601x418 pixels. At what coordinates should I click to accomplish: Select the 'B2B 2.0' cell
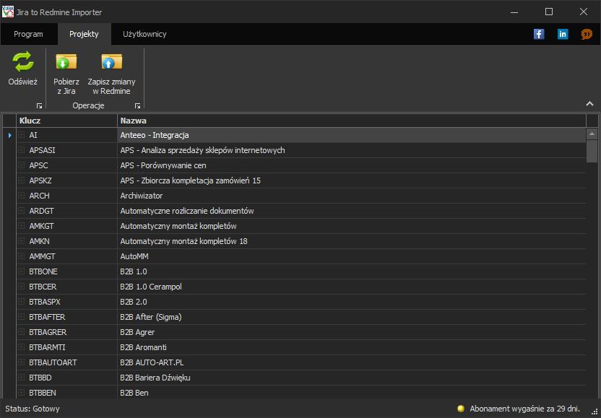(x=352, y=302)
